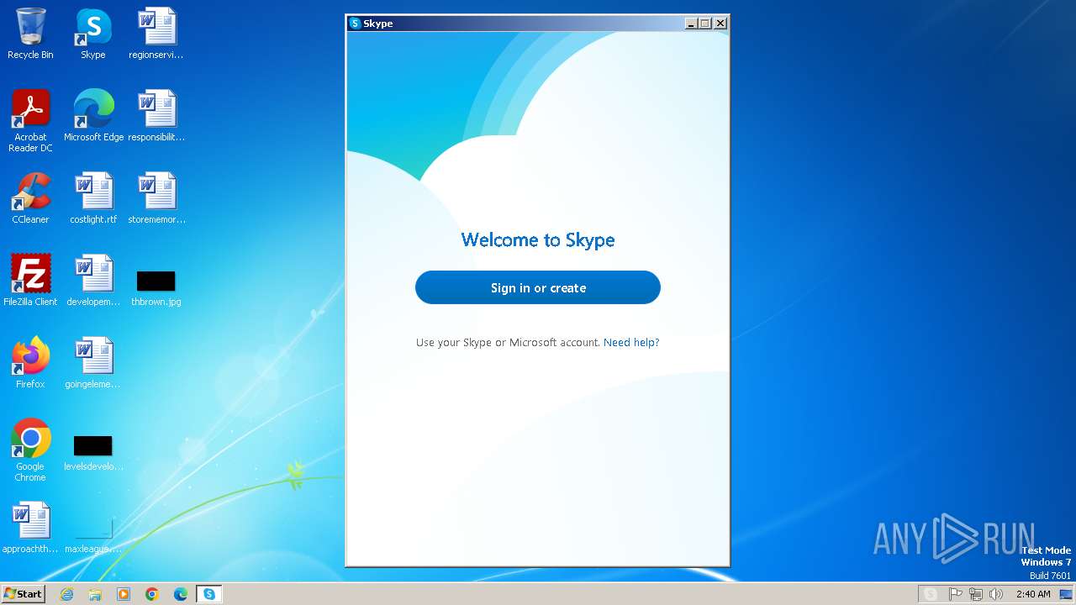
Task: Select the maxleague... desktop file
Action: point(93,536)
